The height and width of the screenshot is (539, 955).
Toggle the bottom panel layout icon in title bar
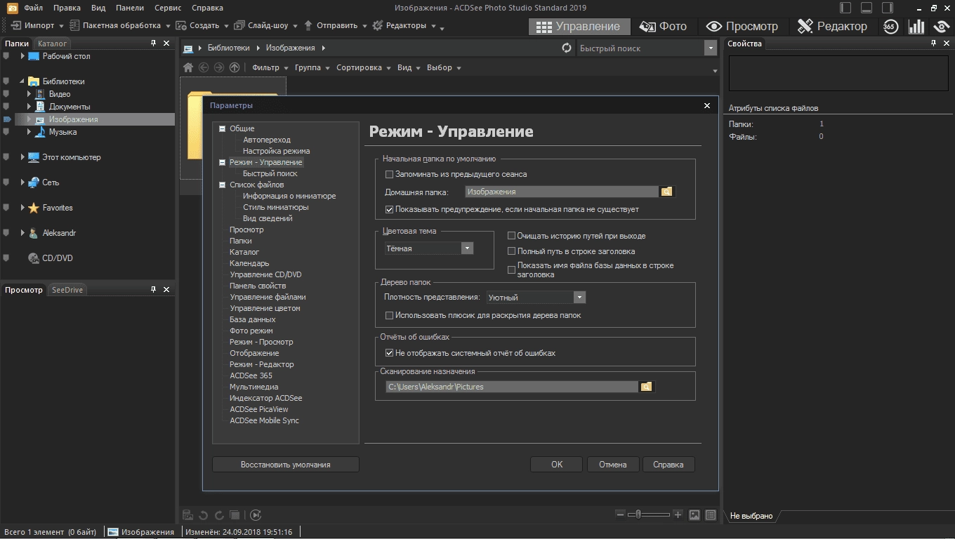click(x=867, y=8)
